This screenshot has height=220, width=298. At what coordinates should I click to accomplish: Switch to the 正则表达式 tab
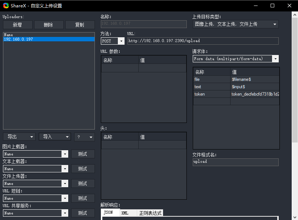pyautogui.click(x=150, y=213)
